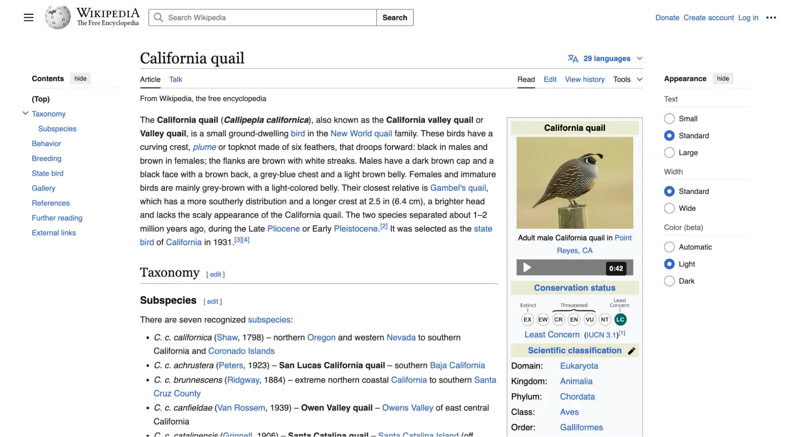Click the EX conservation status circle
Screen dimensions: 802x437
(x=527, y=320)
